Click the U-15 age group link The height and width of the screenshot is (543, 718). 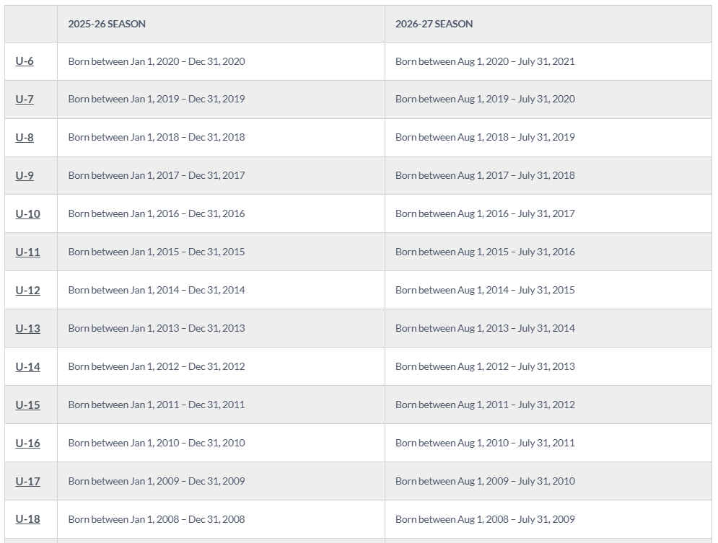point(27,405)
